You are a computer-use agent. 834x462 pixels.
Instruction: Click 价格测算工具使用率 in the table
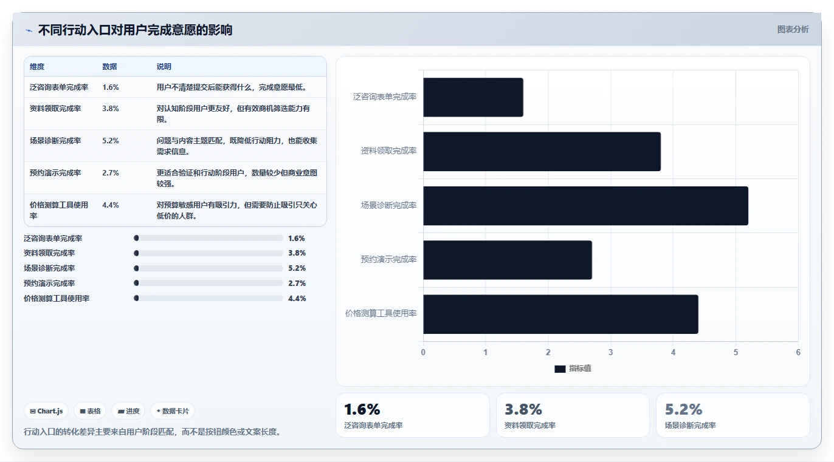pos(59,210)
